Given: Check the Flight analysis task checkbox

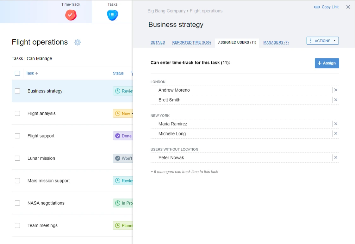Looking at the screenshot, I should pyautogui.click(x=17, y=114).
